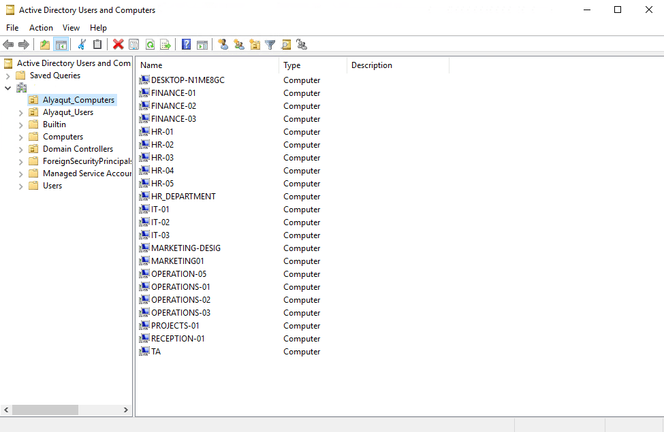The image size is (664, 432).
Task: Toggle the Show/Hide Action Pane icon
Action: pos(202,44)
